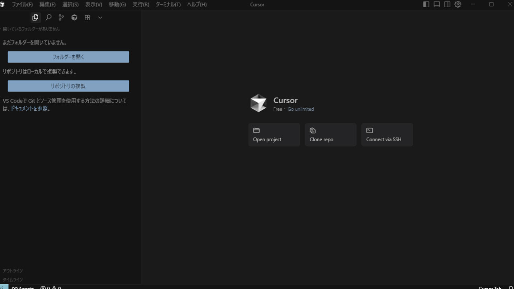Open the 表示(V) menu
The width and height of the screenshot is (514, 289).
[94, 4]
